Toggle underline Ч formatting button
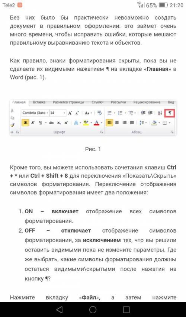The image size is (186, 317). pyautogui.click(x=41, y=123)
